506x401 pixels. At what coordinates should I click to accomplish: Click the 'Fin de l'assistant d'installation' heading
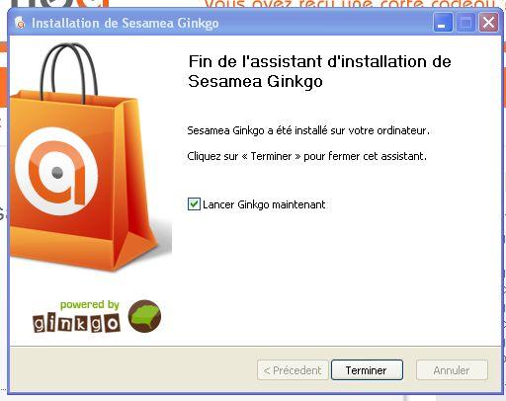click(319, 71)
